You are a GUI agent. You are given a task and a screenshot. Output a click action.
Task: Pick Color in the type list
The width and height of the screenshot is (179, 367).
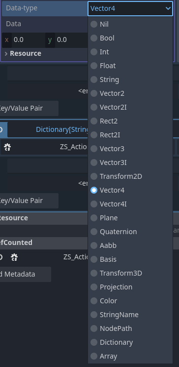(x=130, y=301)
